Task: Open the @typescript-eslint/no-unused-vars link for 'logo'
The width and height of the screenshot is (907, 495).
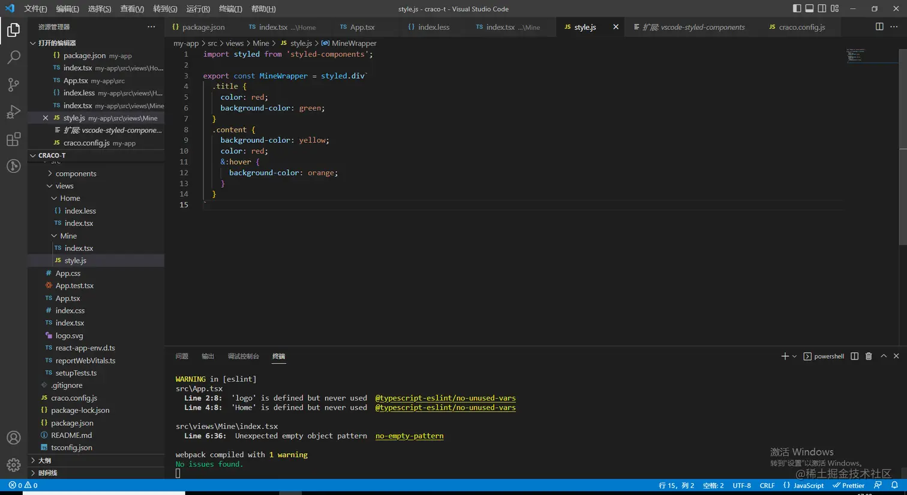Action: (445, 398)
